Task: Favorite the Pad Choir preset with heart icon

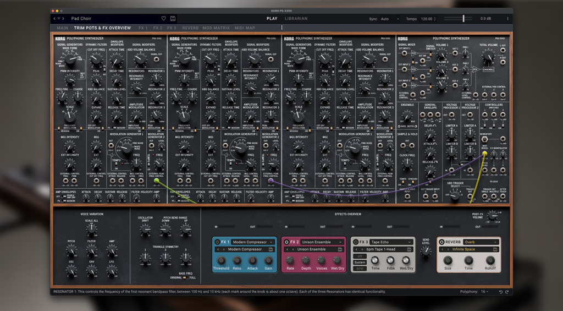Action: tap(163, 19)
